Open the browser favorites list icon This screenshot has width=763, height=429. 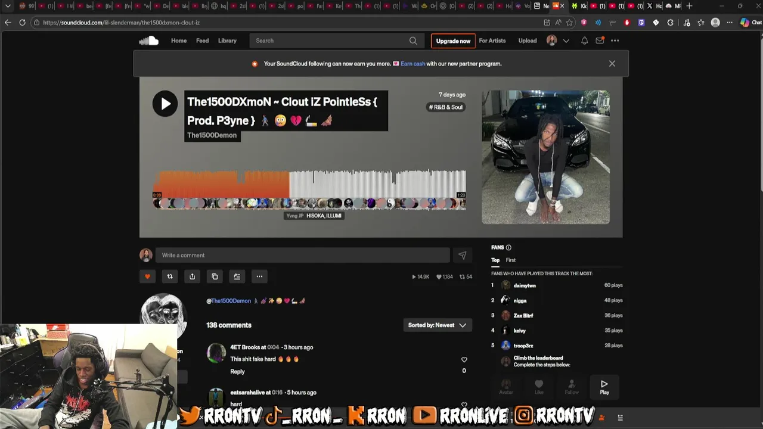click(x=701, y=23)
